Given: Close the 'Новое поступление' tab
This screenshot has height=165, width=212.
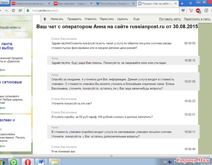Looking at the screenshot, I should (x=49, y=4).
